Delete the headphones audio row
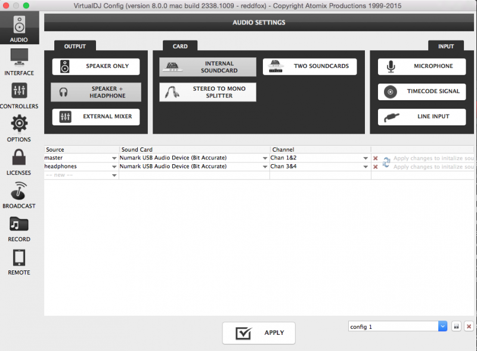 click(376, 167)
